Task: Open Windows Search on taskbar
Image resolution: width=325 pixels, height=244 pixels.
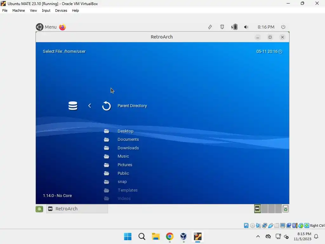Action: [x=142, y=236]
